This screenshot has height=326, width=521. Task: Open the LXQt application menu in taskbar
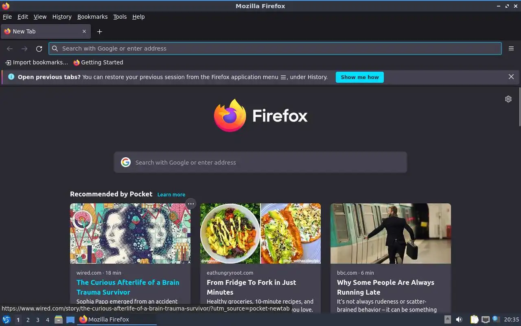click(6, 319)
